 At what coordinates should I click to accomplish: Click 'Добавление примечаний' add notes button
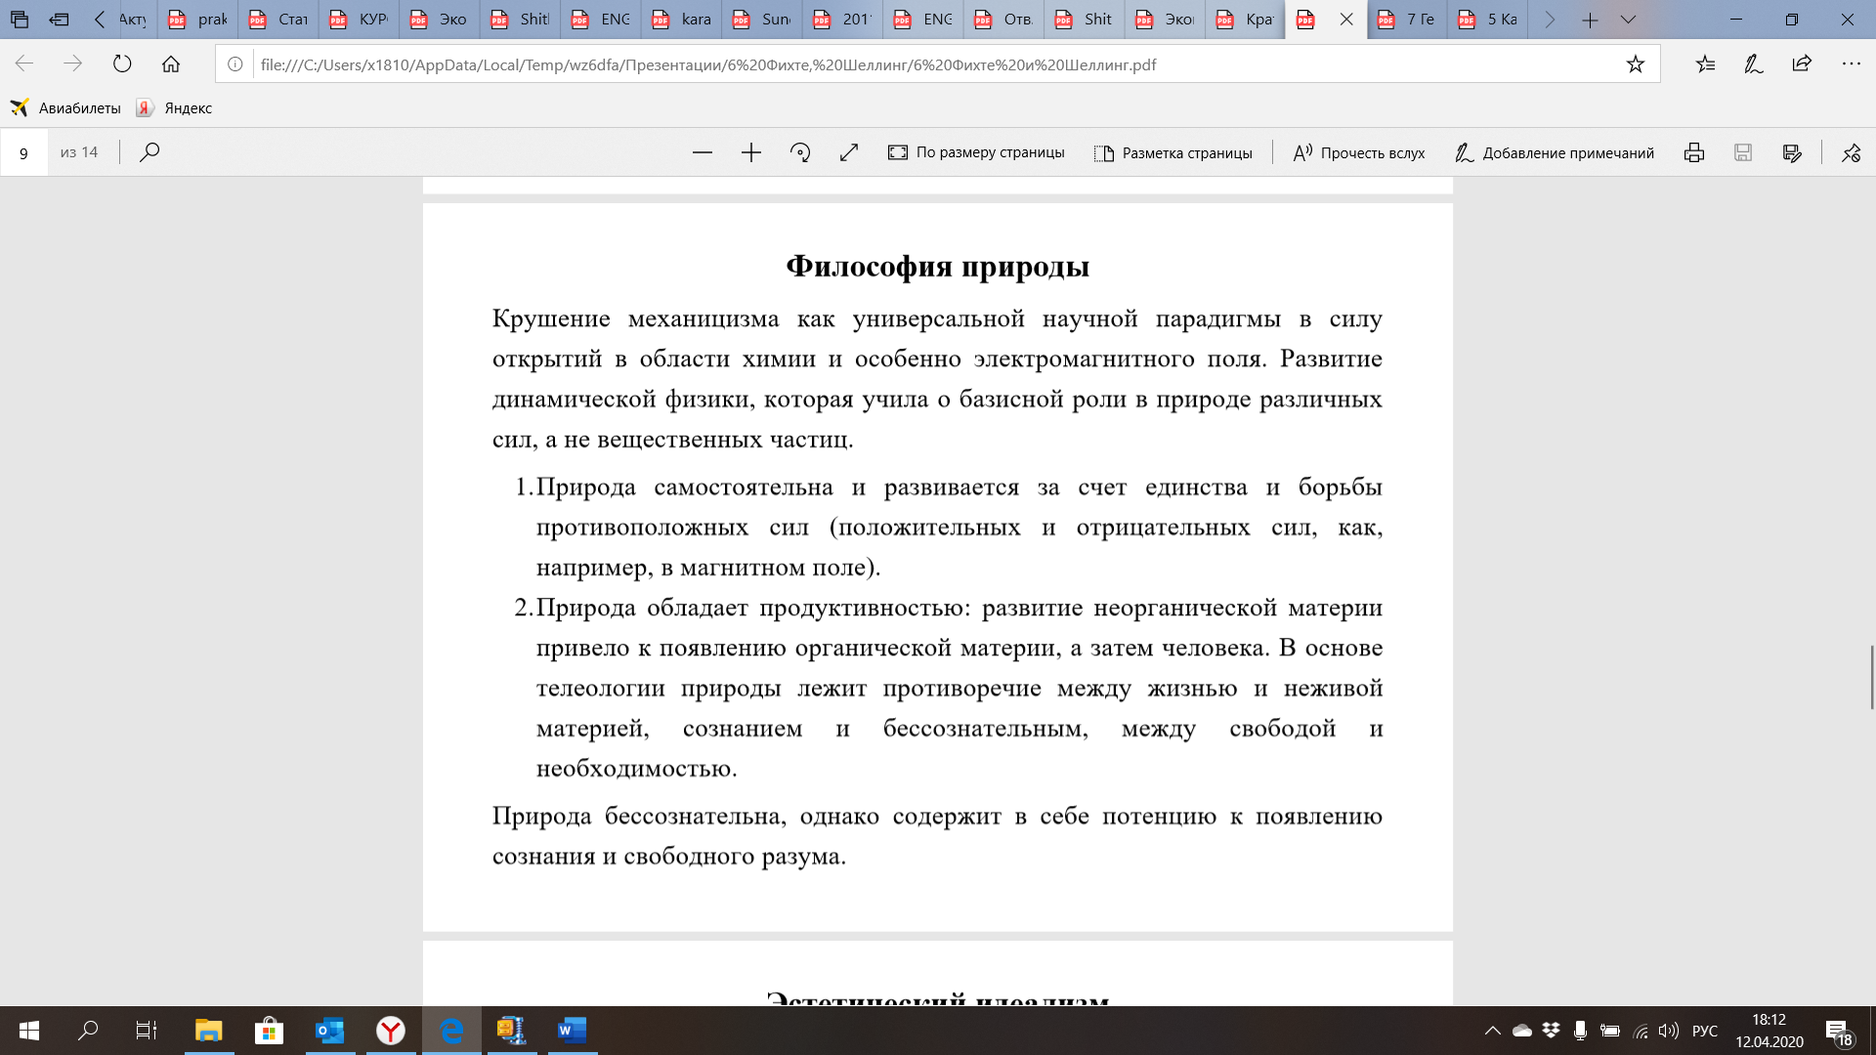[1555, 152]
